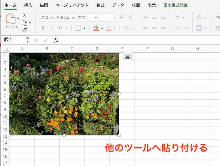The width and height of the screenshot is (220, 166).
Task: Apply font color with the A icon
Action: (x=109, y=28)
